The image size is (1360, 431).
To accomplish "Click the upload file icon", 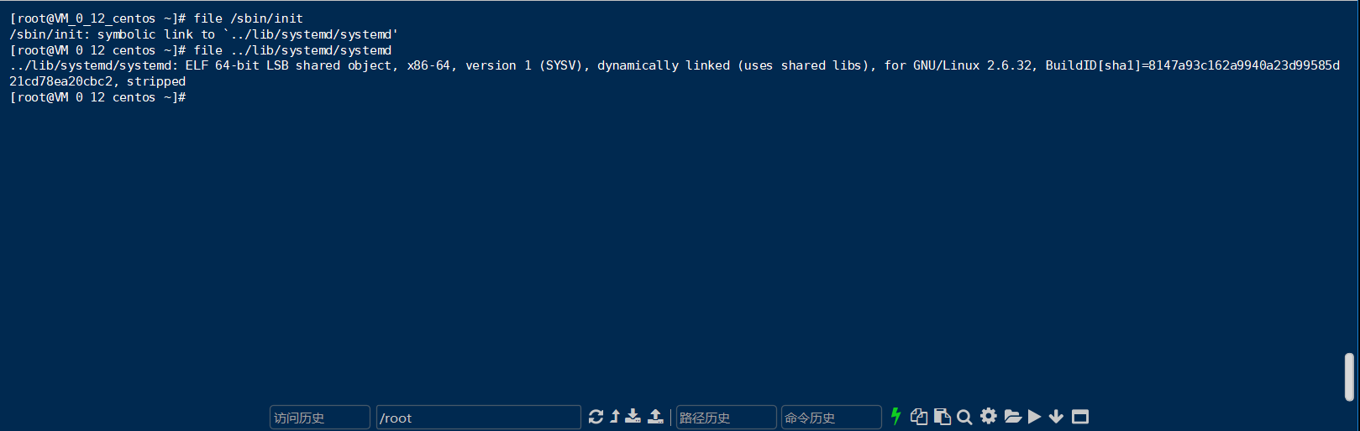I will point(656,416).
